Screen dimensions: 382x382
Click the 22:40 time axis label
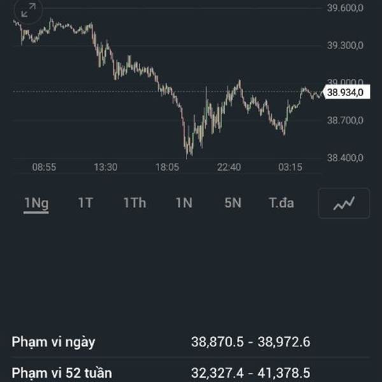pos(229,167)
